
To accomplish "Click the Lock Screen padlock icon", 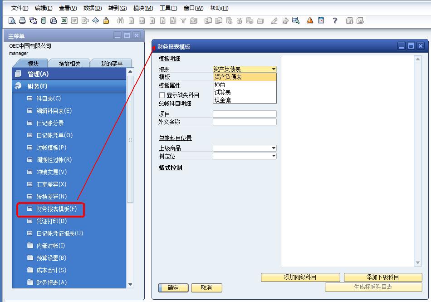I will [x=106, y=20].
